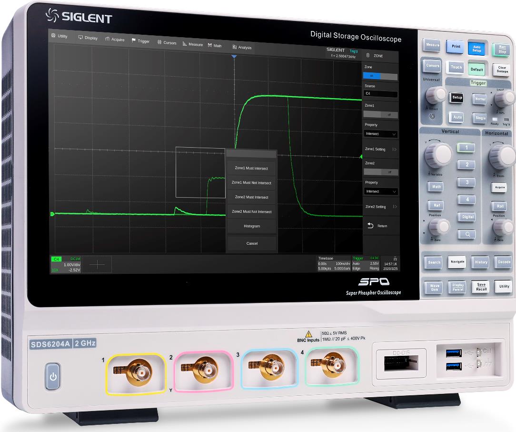Open the Trigger menu in top bar
516x432 pixels.
pos(140,41)
